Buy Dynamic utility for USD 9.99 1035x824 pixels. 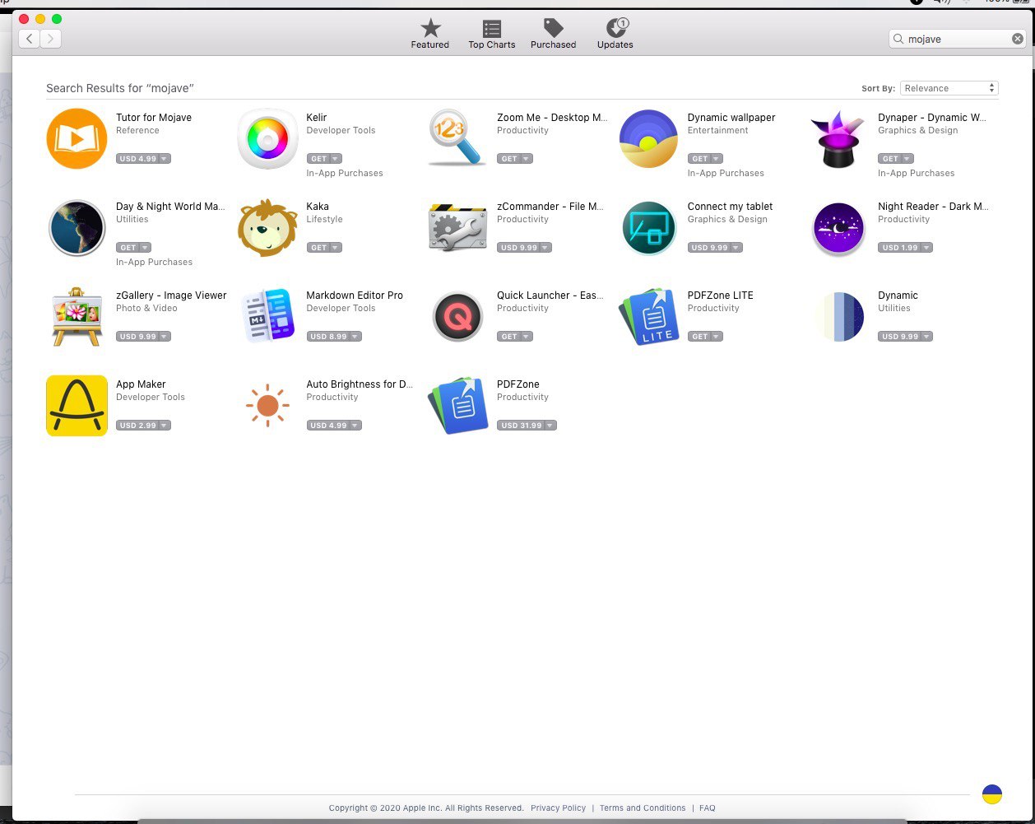coord(905,337)
